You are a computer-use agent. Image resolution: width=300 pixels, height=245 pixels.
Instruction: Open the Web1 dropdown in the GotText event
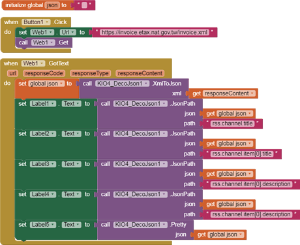point(33,63)
